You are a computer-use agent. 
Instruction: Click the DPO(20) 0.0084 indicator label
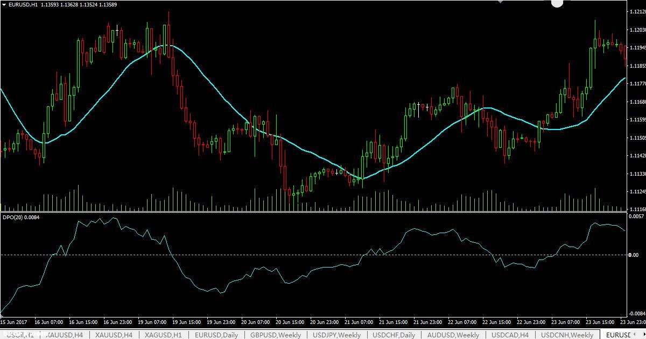click(21, 217)
